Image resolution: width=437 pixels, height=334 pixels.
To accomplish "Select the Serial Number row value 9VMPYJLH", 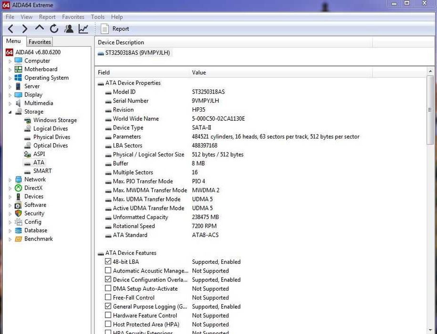I will [x=205, y=101].
